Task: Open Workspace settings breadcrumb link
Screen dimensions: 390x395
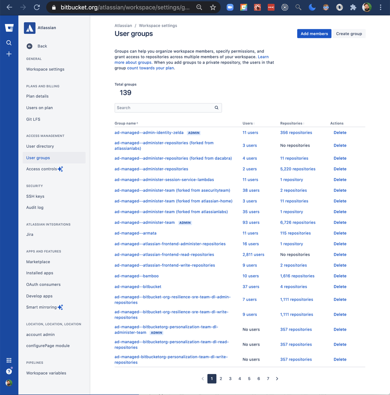Action: [x=158, y=25]
